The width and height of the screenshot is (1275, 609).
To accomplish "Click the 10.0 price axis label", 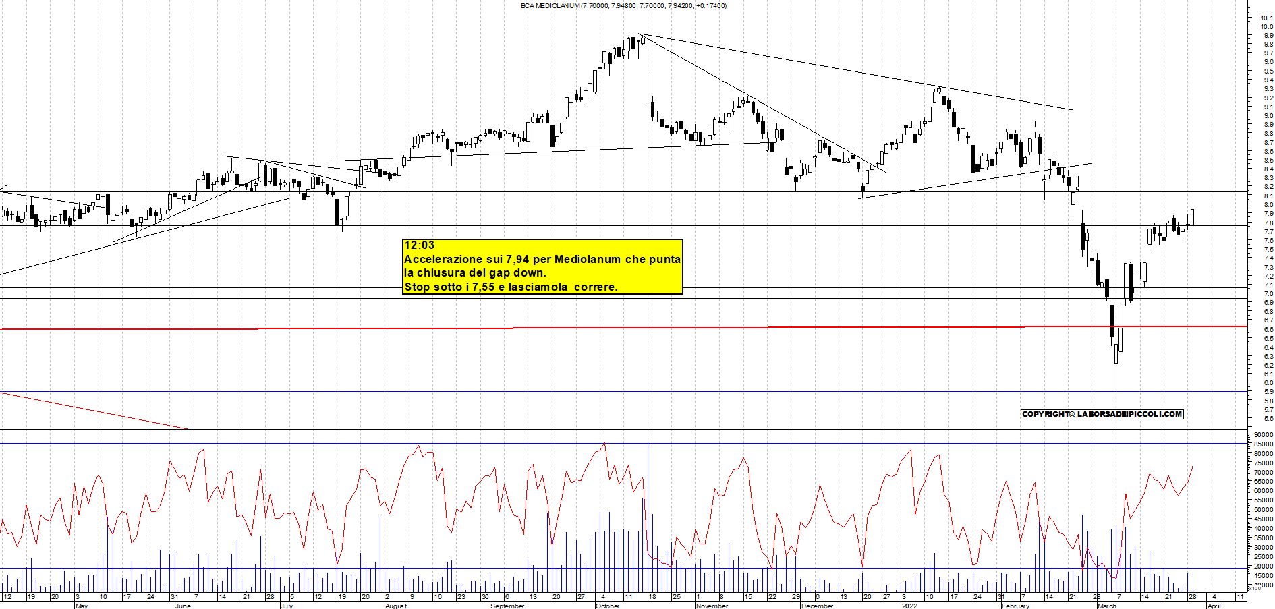I will tap(1268, 27).
